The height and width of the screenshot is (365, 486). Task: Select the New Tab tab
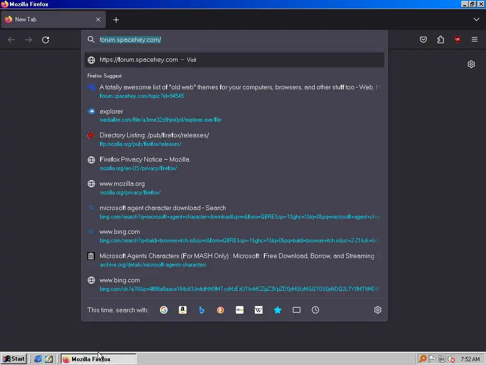(x=53, y=19)
